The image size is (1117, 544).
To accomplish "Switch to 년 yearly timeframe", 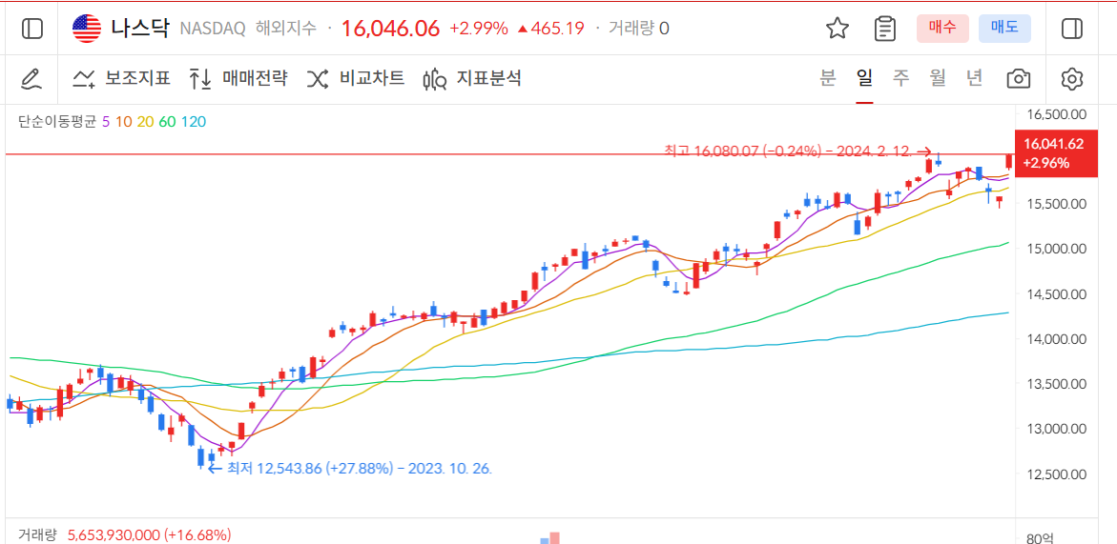I will coord(975,78).
